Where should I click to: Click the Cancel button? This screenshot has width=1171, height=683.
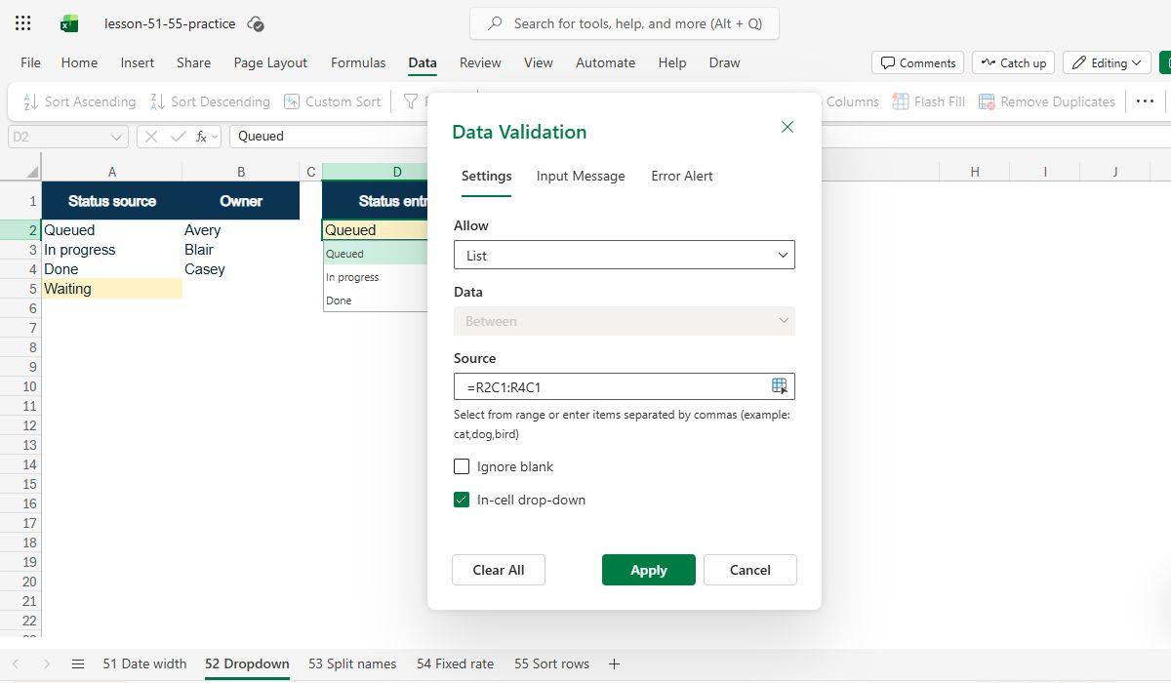pyautogui.click(x=750, y=570)
